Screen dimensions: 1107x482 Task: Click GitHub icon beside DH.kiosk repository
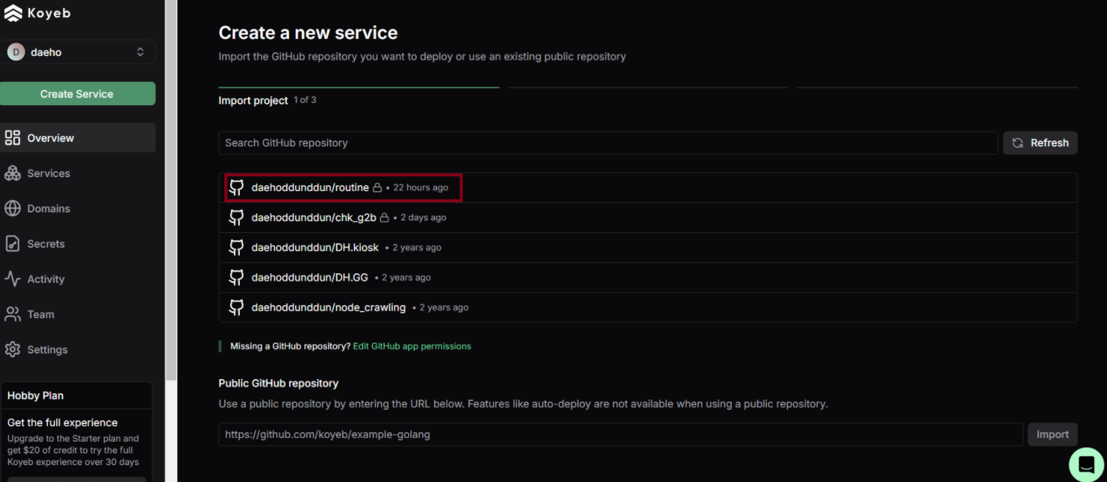pos(236,248)
